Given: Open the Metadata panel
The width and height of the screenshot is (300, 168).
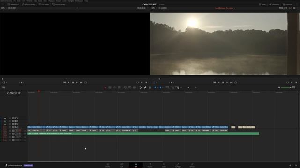Looking at the screenshot, I should point(274,4).
